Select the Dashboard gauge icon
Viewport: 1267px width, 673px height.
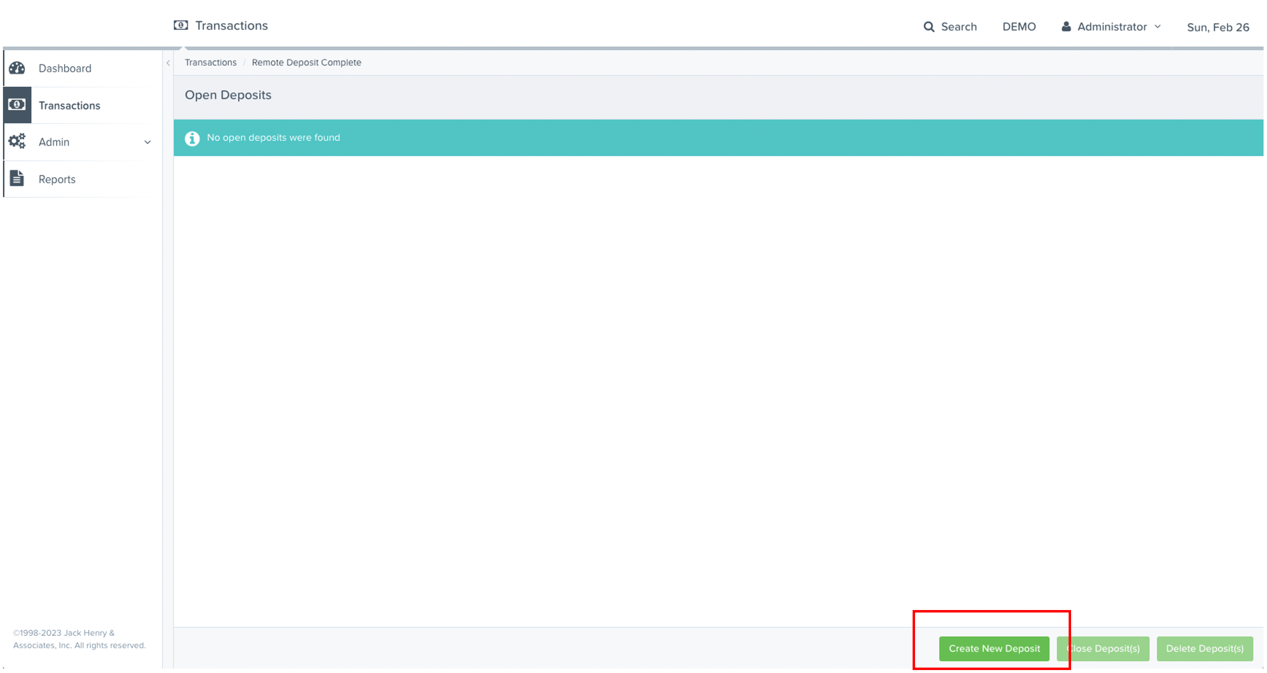pos(18,68)
